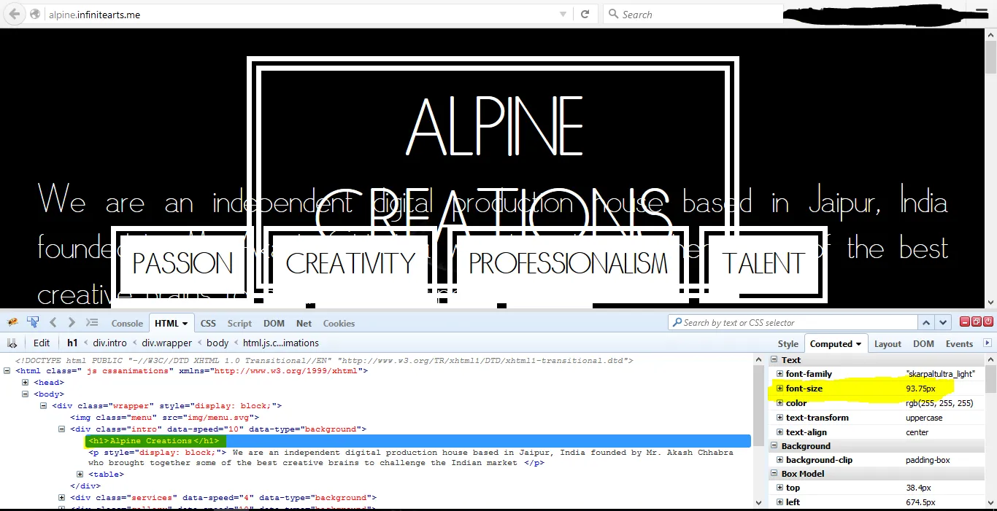
Task: Select div.wrapper in the breadcrumb
Action: point(167,343)
